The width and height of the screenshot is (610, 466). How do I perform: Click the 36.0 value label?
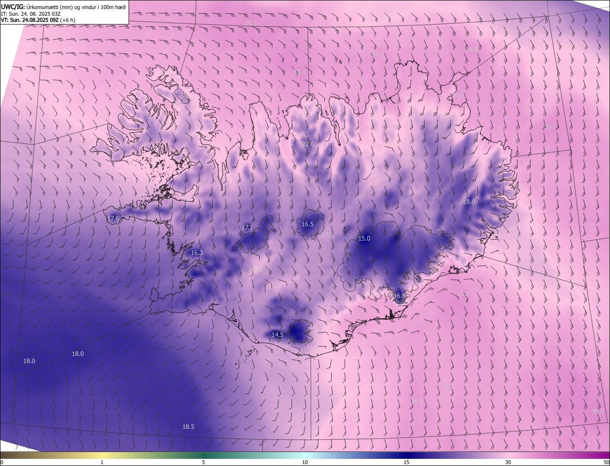tap(598, 411)
